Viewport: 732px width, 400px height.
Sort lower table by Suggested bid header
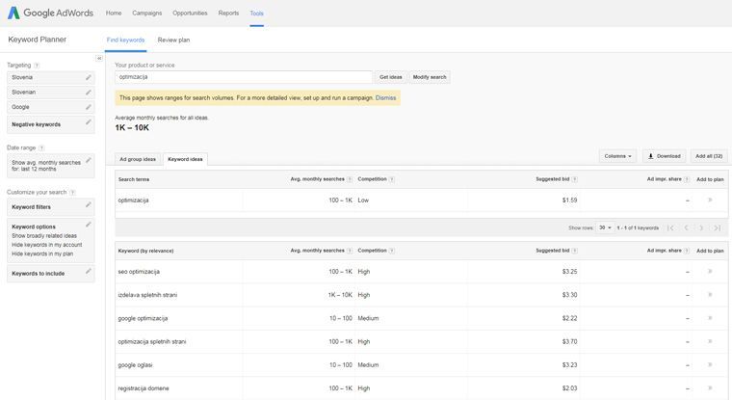click(x=553, y=251)
